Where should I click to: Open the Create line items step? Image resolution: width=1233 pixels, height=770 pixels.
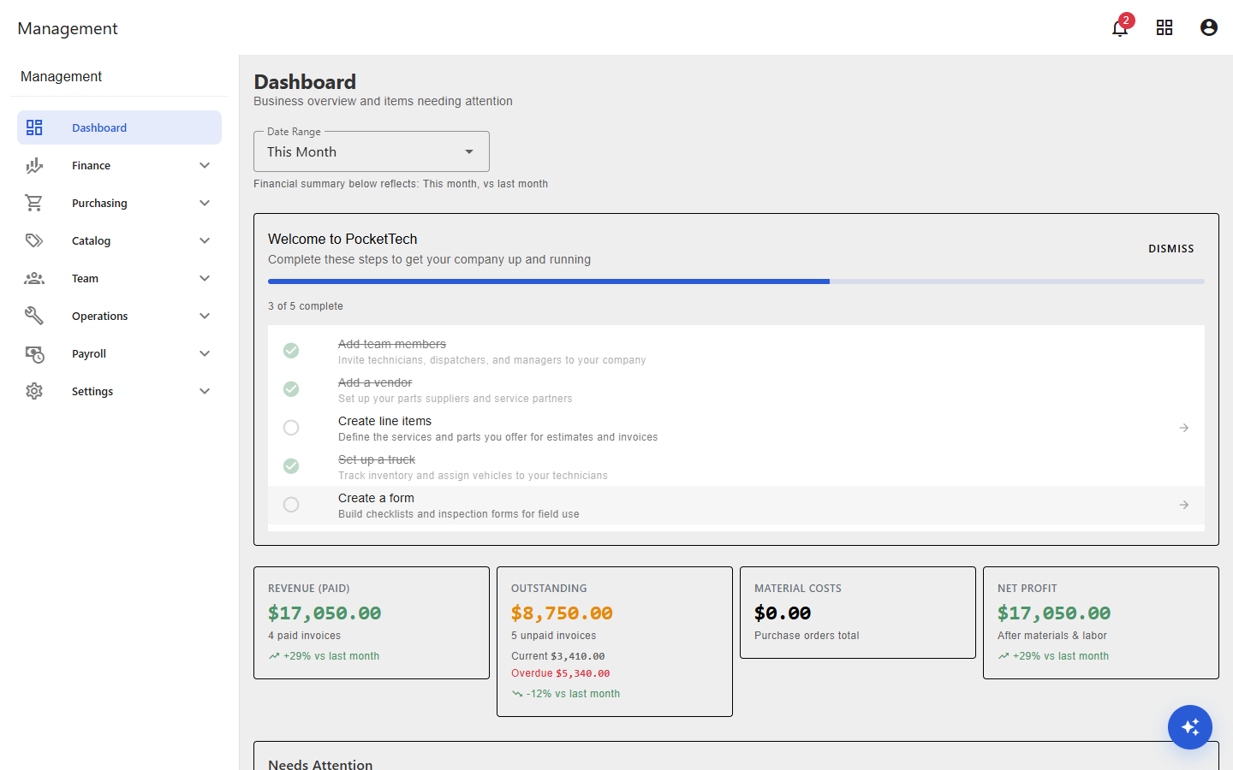(736, 428)
